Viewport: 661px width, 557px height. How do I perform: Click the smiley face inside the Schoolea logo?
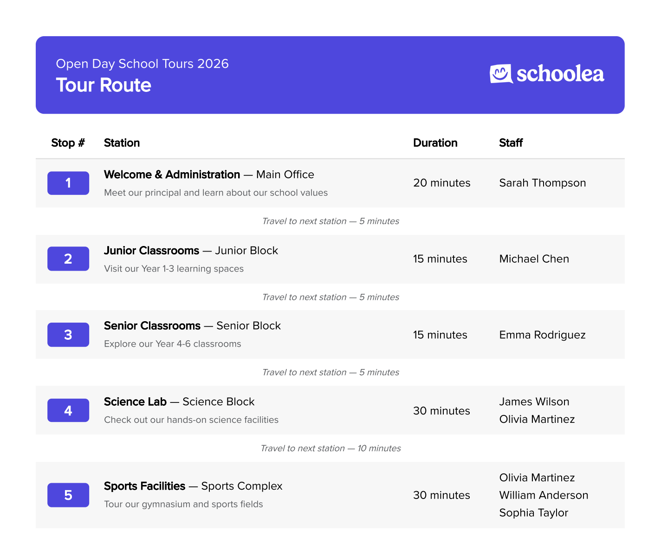(x=501, y=73)
